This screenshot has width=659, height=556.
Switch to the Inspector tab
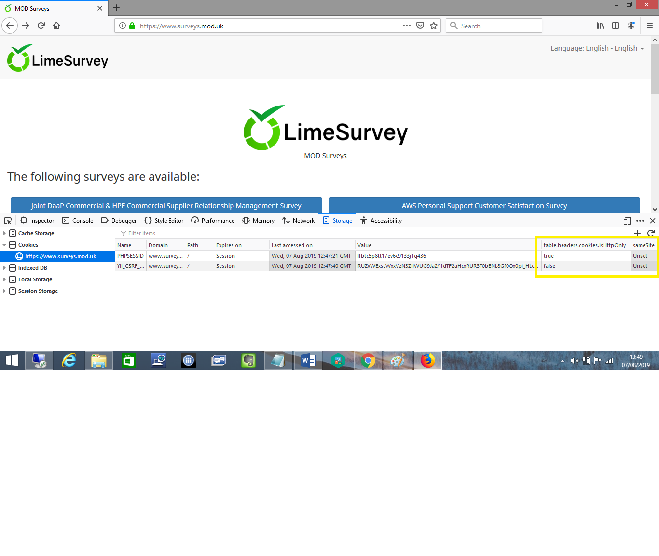click(x=37, y=221)
